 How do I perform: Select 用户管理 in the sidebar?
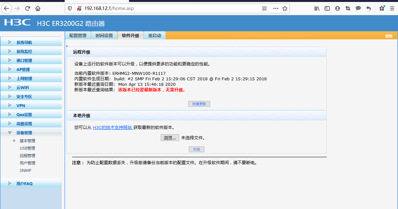pos(27,163)
